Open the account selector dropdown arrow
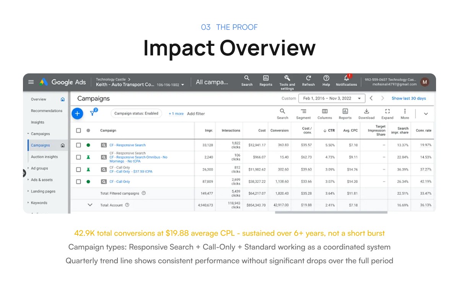Screen dimensions: 459x287 click(x=183, y=85)
